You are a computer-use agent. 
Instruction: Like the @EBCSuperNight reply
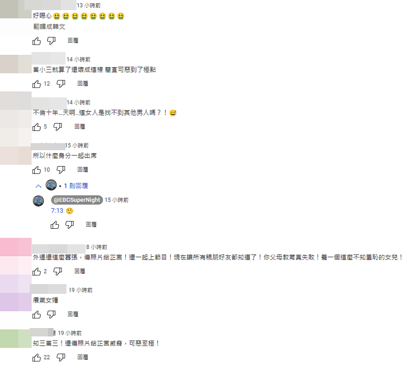point(55,225)
